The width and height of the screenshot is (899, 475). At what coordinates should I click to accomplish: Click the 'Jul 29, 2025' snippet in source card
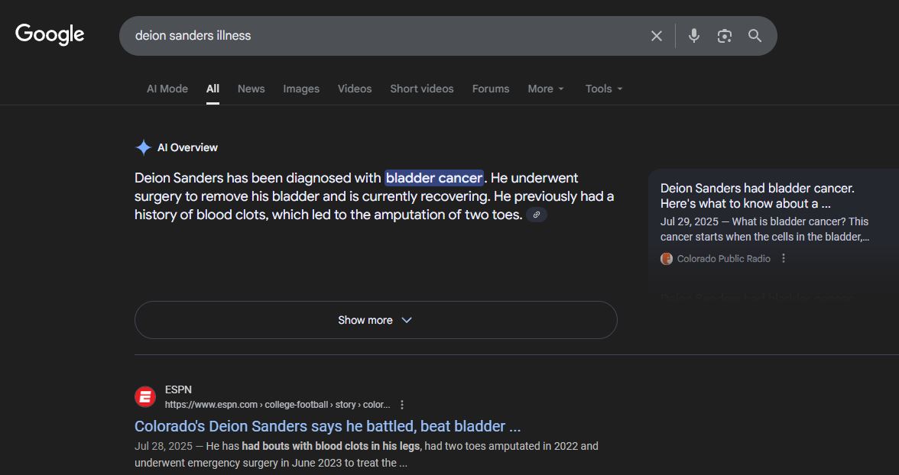(764, 229)
